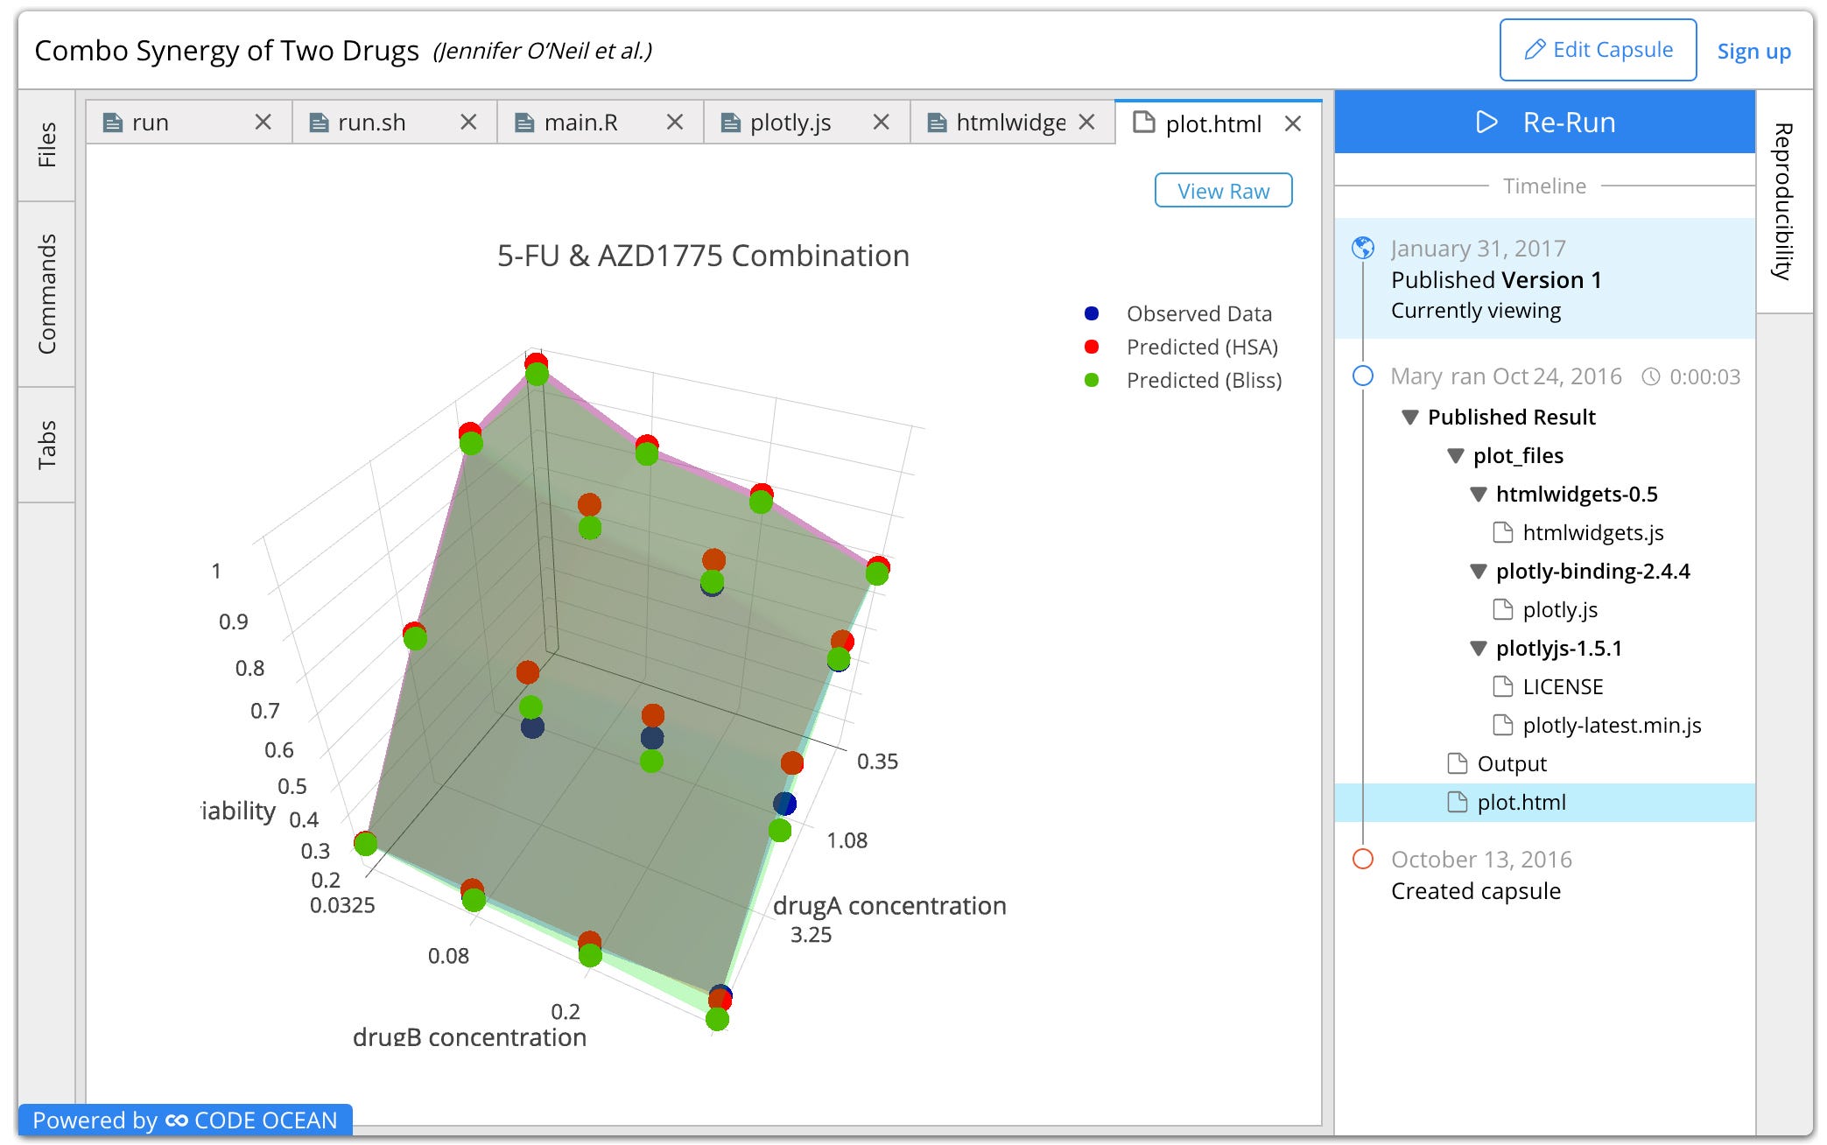1827x1145 pixels.
Task: Click the document icon on the main.R tab
Action: [524, 123]
